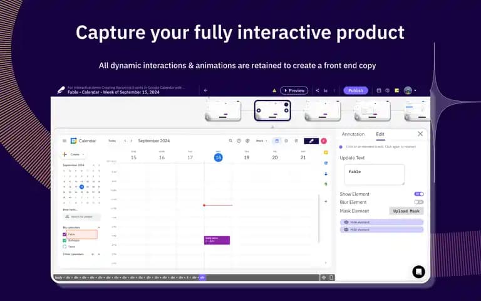Select the third screen thumbnail

(323, 110)
